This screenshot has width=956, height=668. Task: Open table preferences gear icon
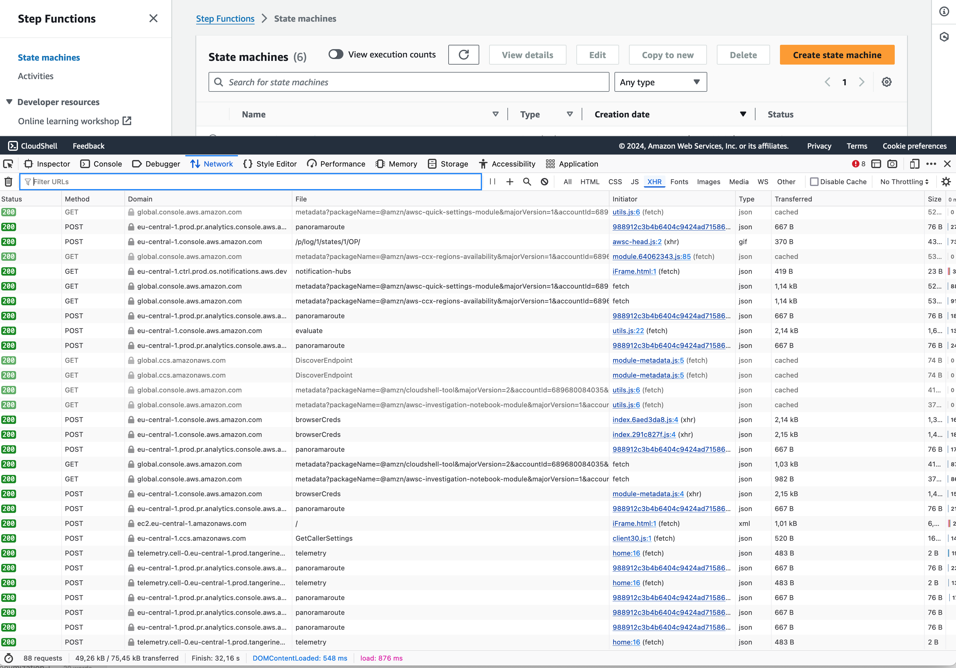tap(886, 82)
